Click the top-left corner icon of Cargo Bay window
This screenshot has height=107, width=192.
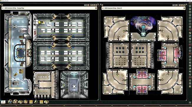tap(2, 5)
